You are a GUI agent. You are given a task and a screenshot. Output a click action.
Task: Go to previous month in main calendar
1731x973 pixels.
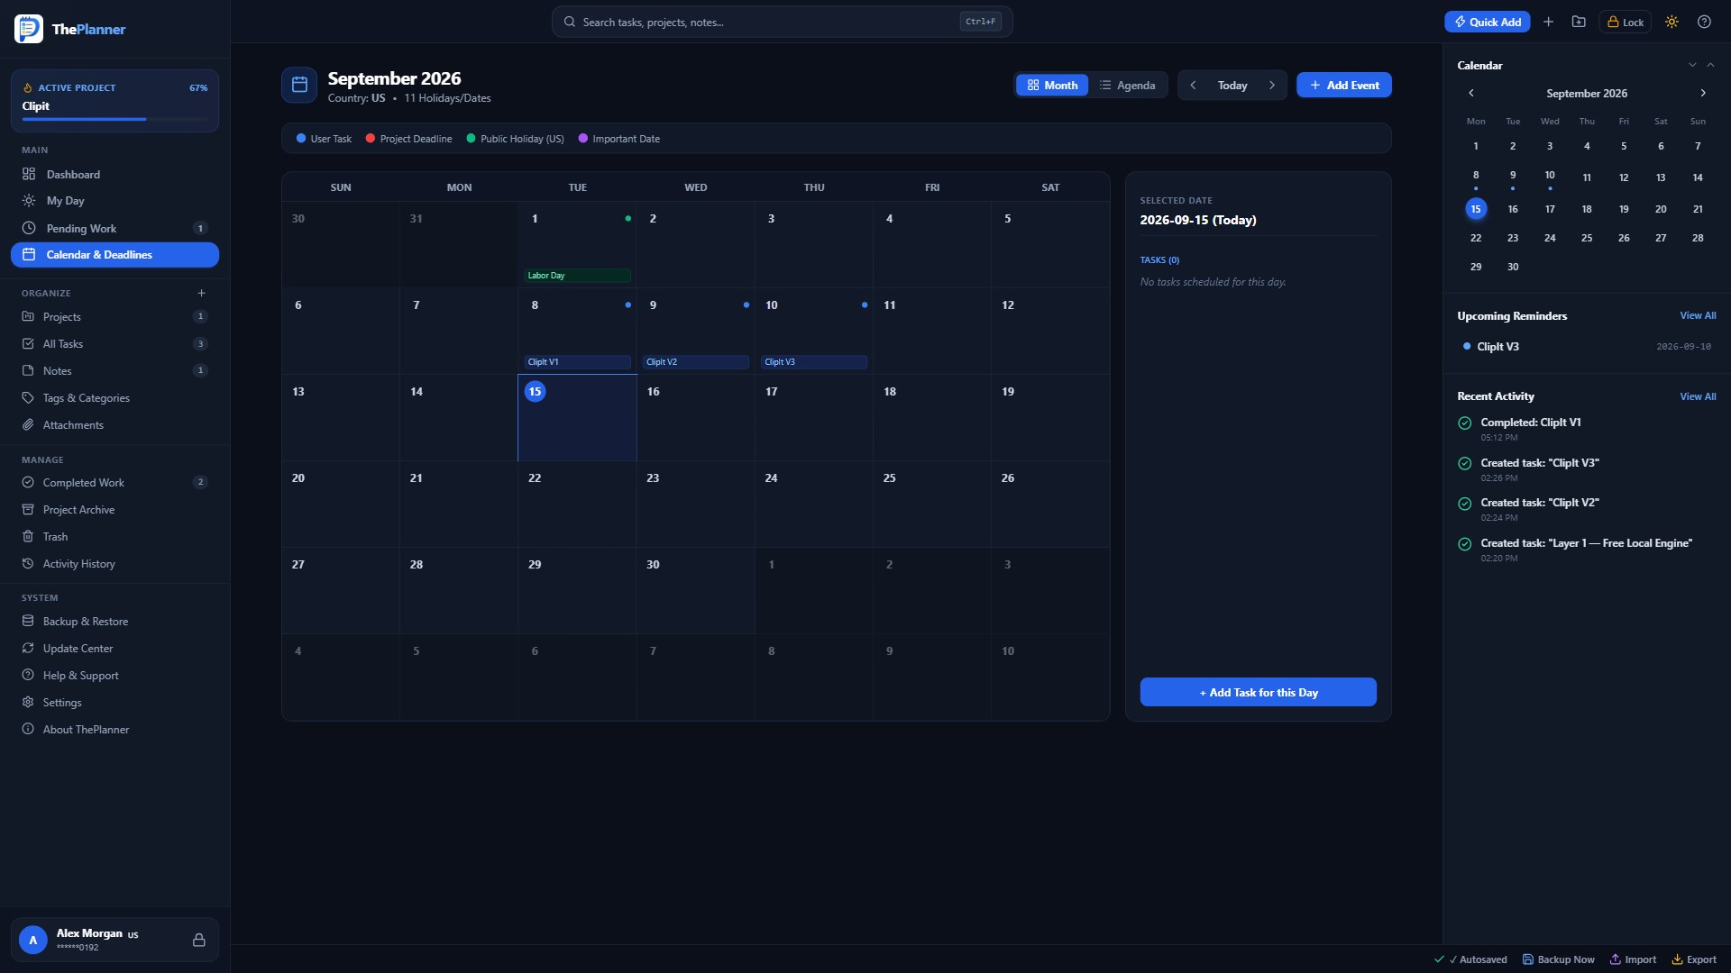(x=1193, y=85)
